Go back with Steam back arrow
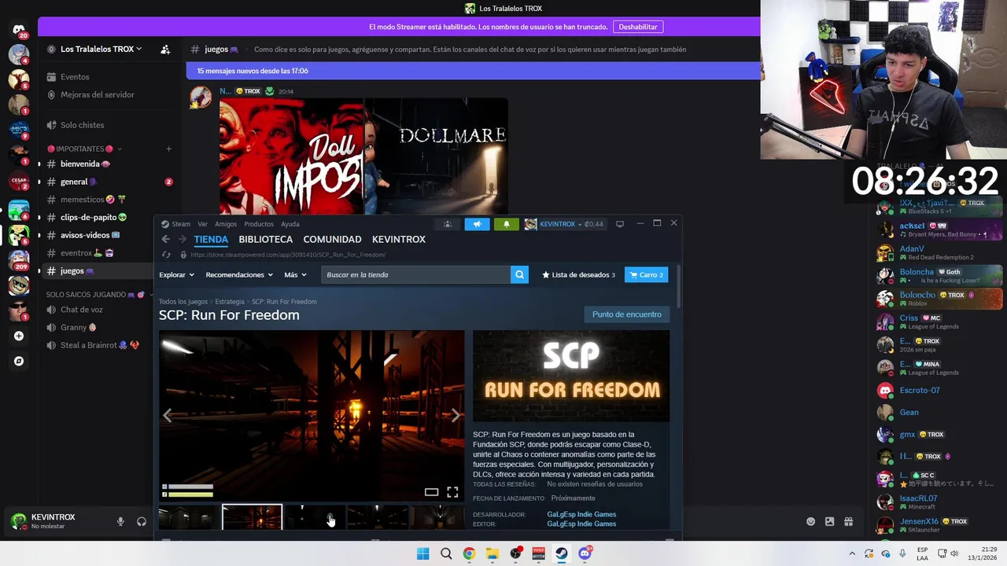The width and height of the screenshot is (1007, 566). [165, 239]
